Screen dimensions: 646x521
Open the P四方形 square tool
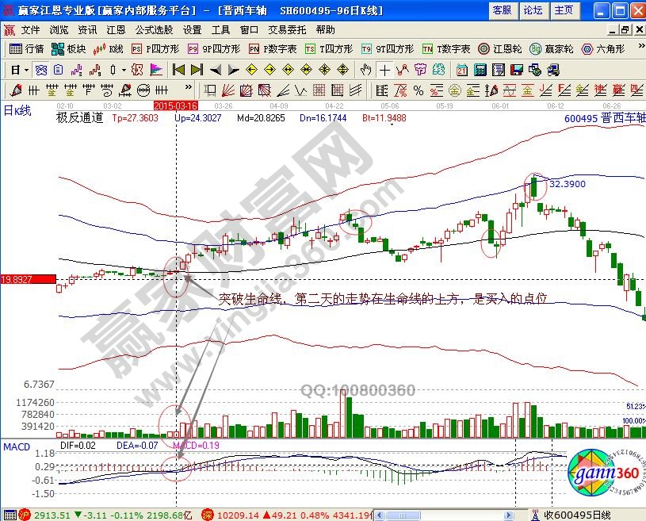click(x=155, y=49)
